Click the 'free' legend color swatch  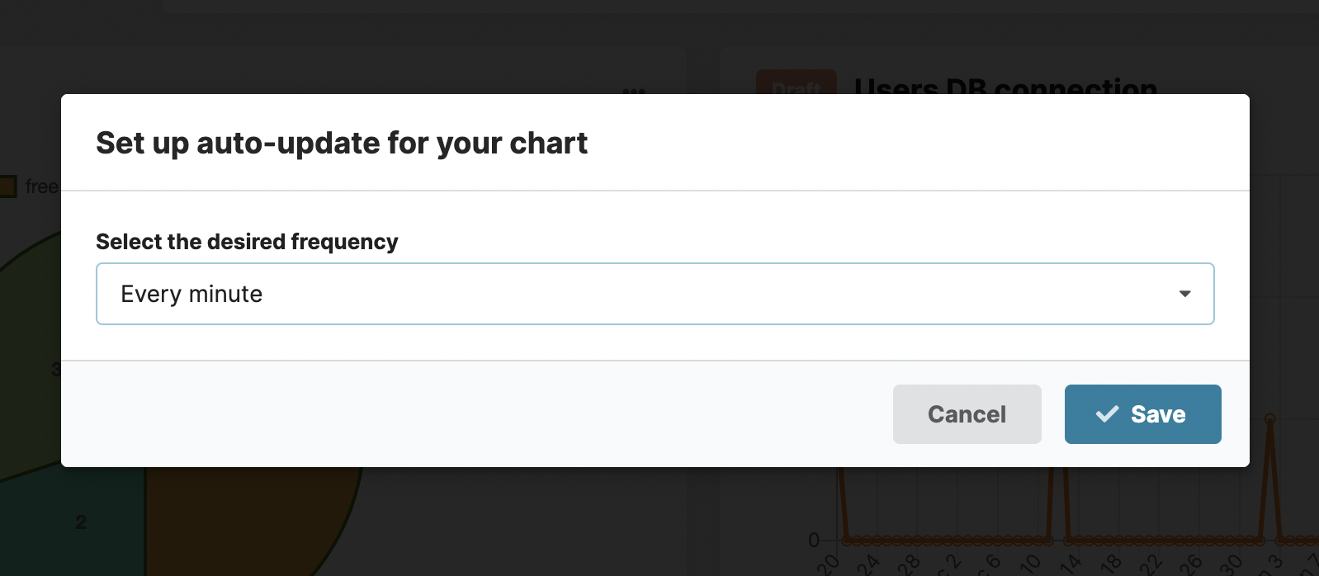(x=10, y=185)
